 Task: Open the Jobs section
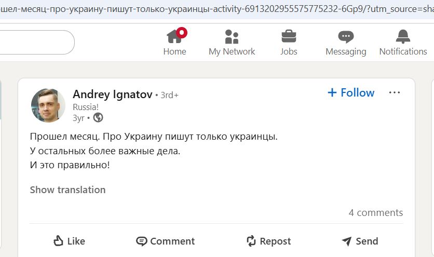coord(289,42)
